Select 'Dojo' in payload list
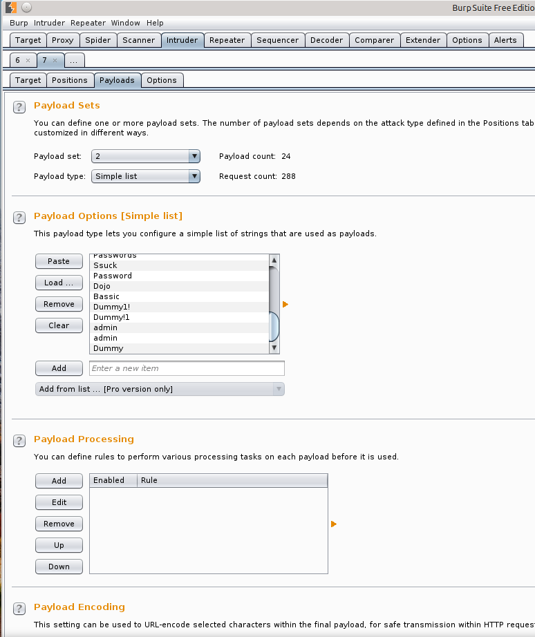Screen dimensions: 535x637 (179, 287)
